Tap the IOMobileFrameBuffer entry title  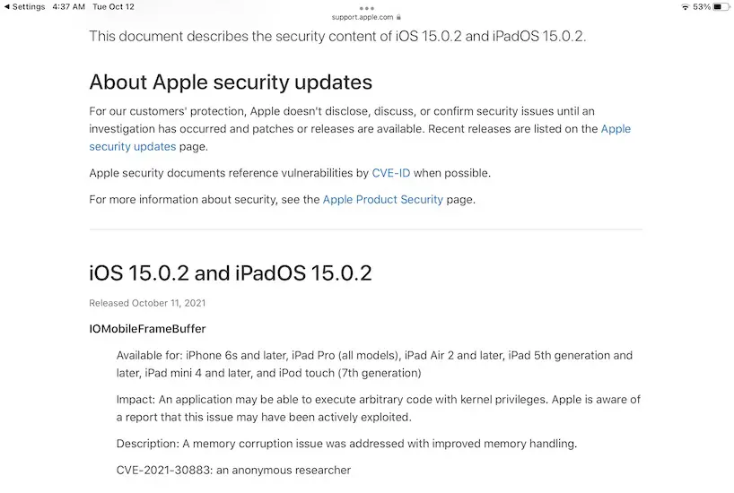(x=147, y=329)
